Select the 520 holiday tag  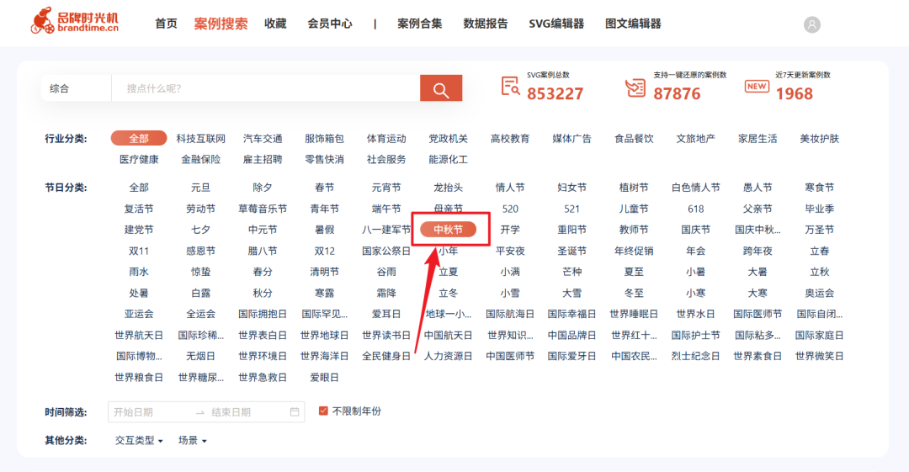pos(510,209)
